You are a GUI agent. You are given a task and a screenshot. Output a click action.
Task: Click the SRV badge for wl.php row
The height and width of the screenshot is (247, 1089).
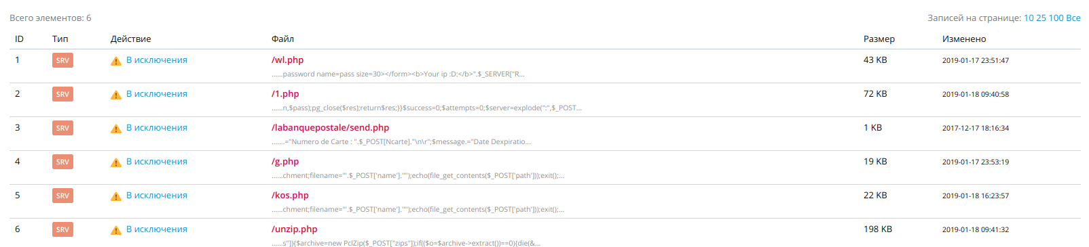click(x=62, y=60)
